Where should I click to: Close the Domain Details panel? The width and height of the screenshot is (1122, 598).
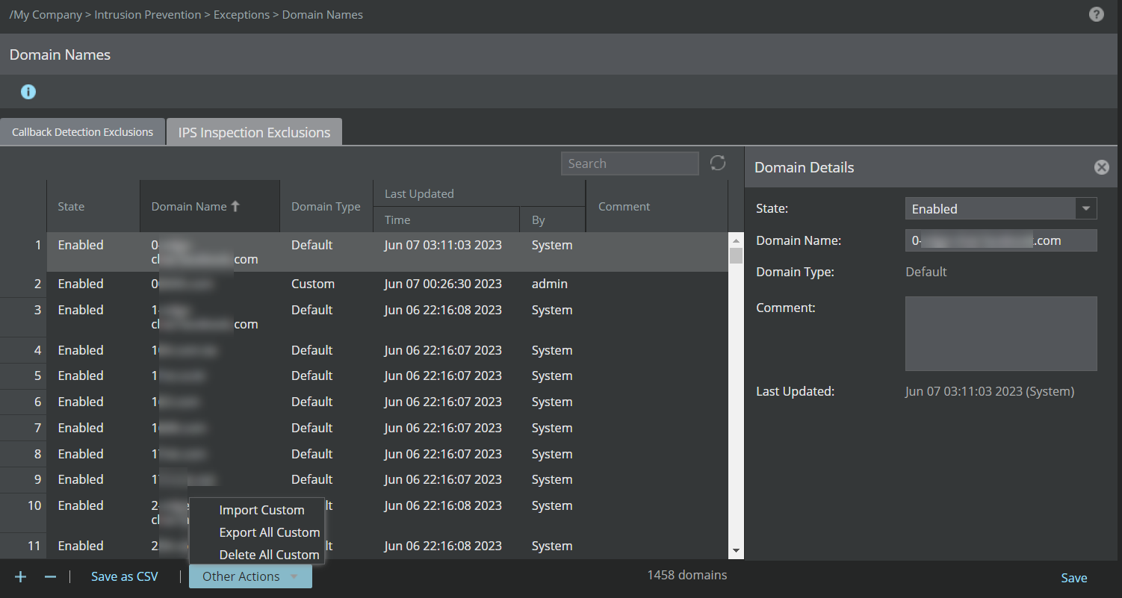click(1101, 167)
